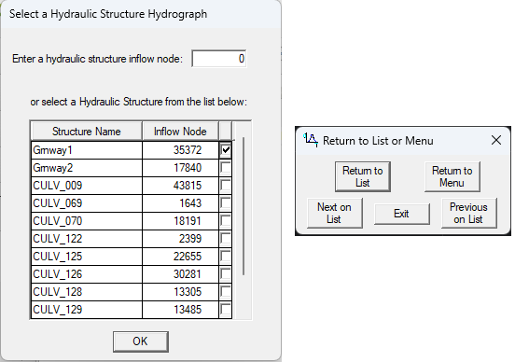This screenshot has height=362, width=515.
Task: Close the Return to List or Menu dialog
Action: (x=496, y=140)
